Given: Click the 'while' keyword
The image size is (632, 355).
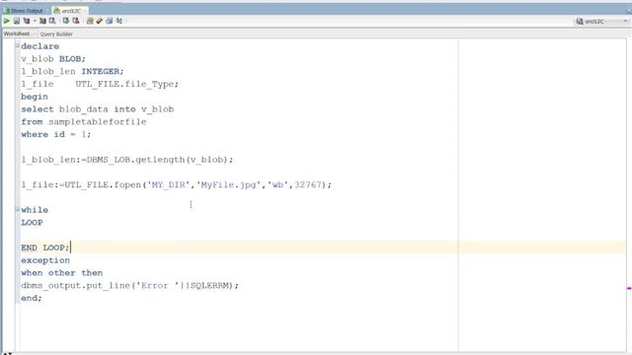Looking at the screenshot, I should coord(35,210).
